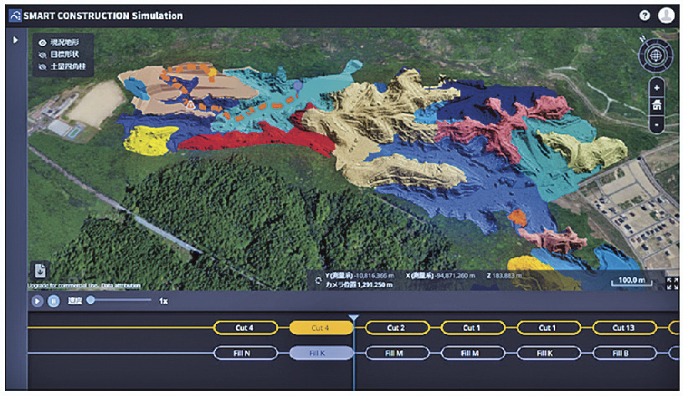Open the user account avatar
Screen dimensions: 683x396
coord(665,16)
